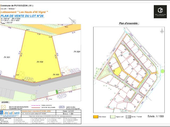
Task: Click lot number 2 in the overview plan
Action: point(134,44)
